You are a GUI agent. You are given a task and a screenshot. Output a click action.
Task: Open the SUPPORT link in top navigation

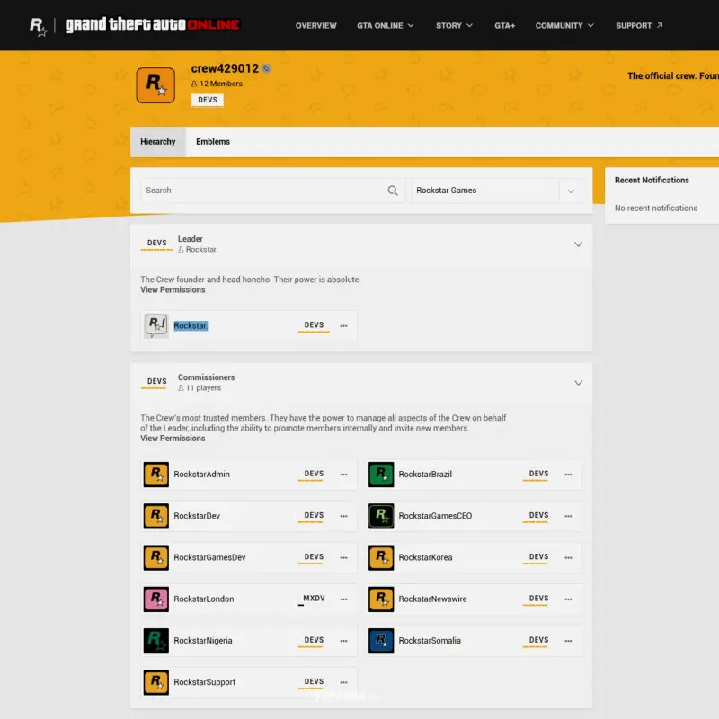coord(634,26)
